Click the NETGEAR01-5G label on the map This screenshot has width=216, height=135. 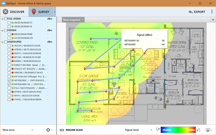click(112, 90)
